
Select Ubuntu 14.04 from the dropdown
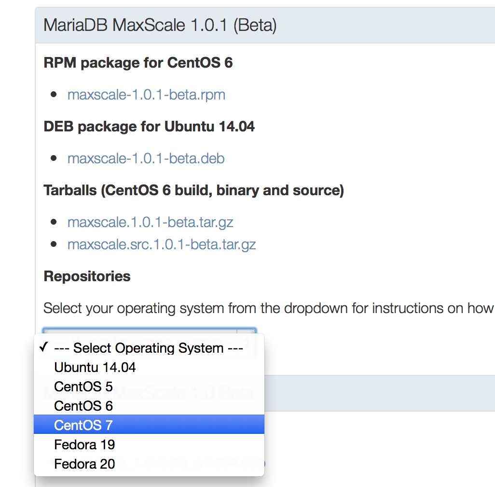[95, 368]
